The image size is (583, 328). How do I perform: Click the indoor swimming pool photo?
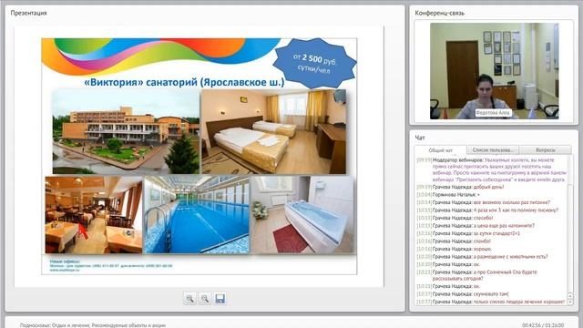click(197, 215)
